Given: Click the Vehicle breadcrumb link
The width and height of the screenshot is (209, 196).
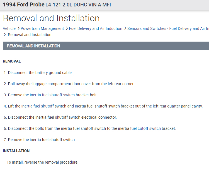Looking at the screenshot, I should (x=9, y=28).
